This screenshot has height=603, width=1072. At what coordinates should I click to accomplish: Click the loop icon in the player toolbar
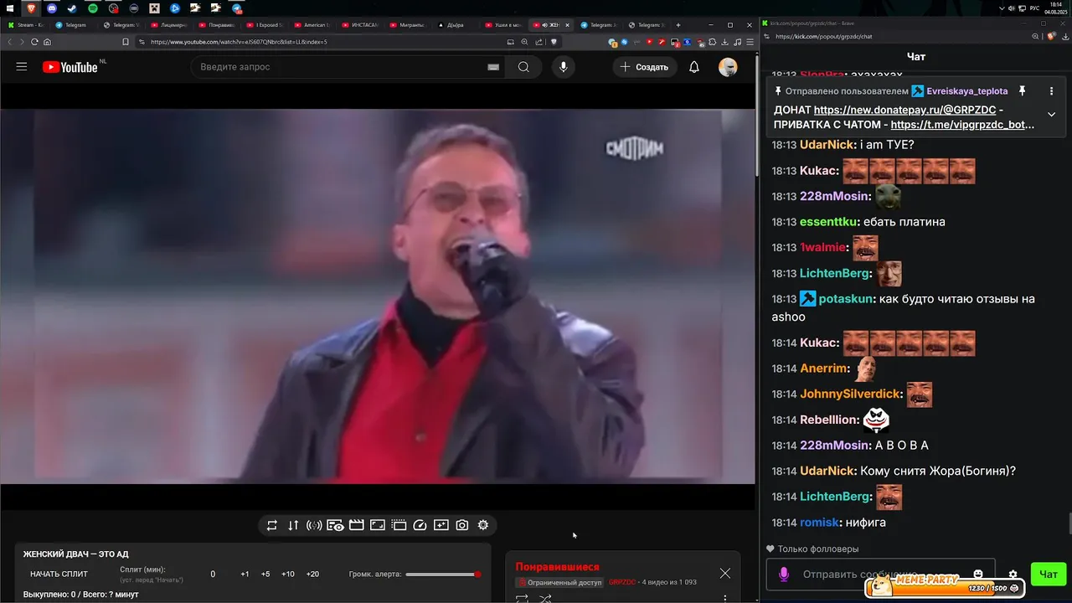pos(271,525)
